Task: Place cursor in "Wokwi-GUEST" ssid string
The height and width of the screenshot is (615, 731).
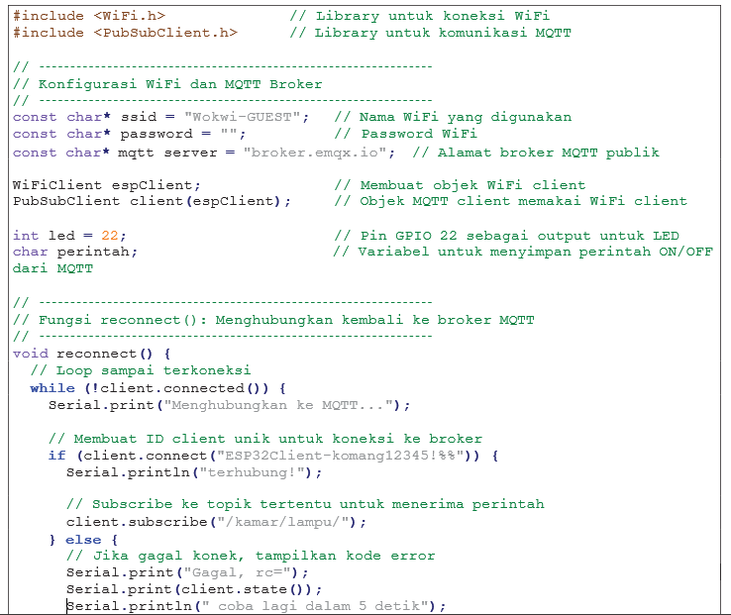Action: (x=246, y=117)
